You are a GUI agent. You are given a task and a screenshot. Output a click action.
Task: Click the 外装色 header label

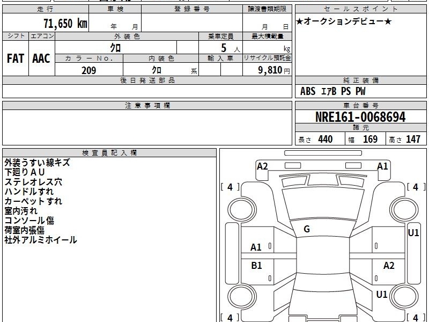tap(127, 36)
